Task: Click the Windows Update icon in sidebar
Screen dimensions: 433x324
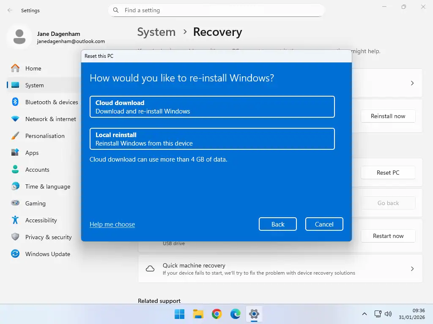Action: pyautogui.click(x=14, y=254)
